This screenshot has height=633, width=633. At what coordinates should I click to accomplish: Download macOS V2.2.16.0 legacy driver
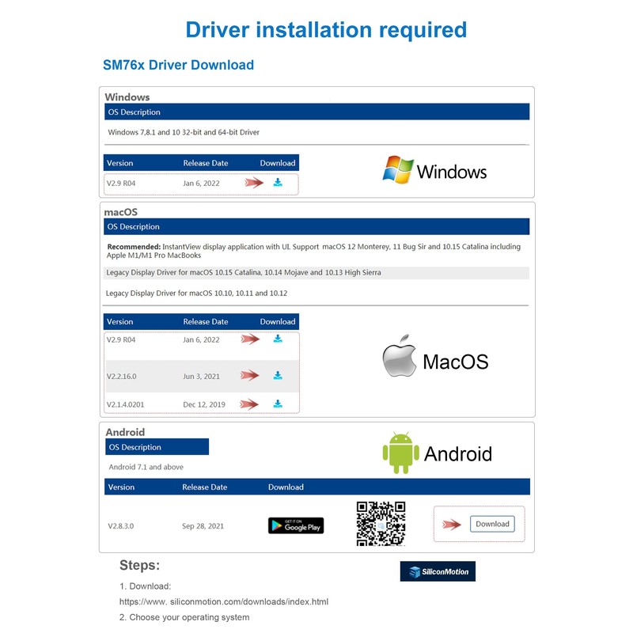click(x=278, y=376)
